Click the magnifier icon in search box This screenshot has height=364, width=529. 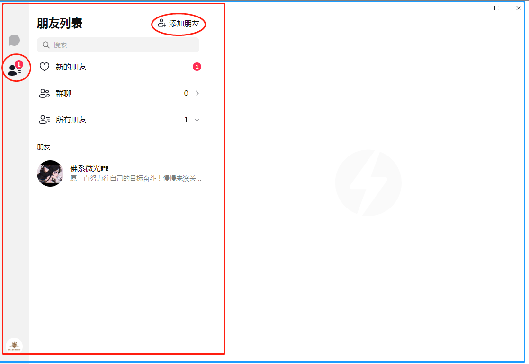(46, 45)
